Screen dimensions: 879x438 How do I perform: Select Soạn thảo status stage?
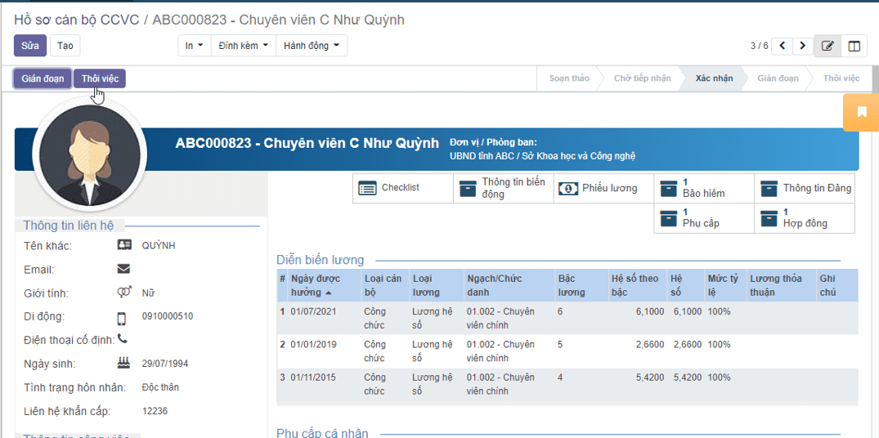pyautogui.click(x=568, y=78)
